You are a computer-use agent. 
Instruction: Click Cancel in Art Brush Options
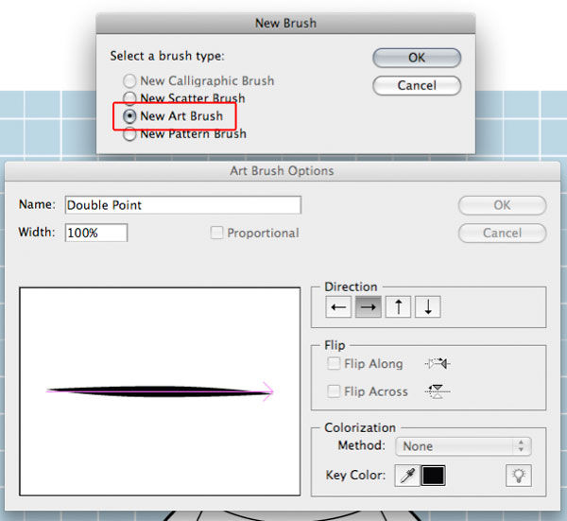[x=502, y=233]
